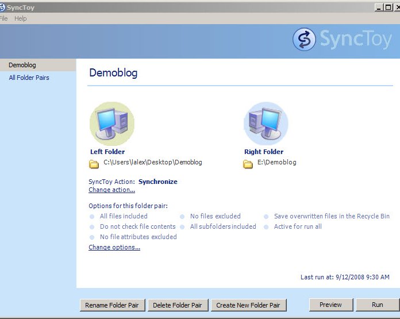Click the Change options... link

click(x=114, y=247)
